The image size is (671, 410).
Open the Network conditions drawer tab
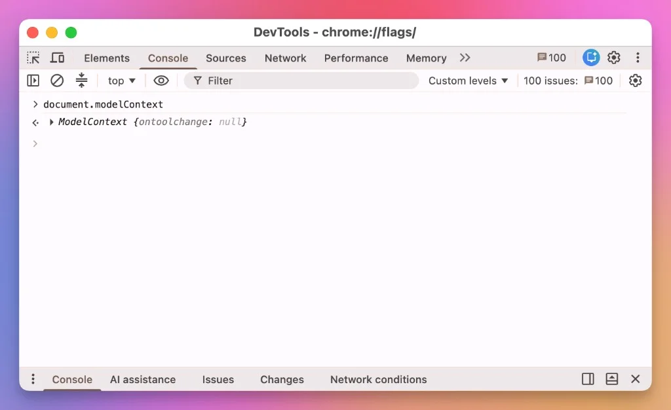pos(378,380)
